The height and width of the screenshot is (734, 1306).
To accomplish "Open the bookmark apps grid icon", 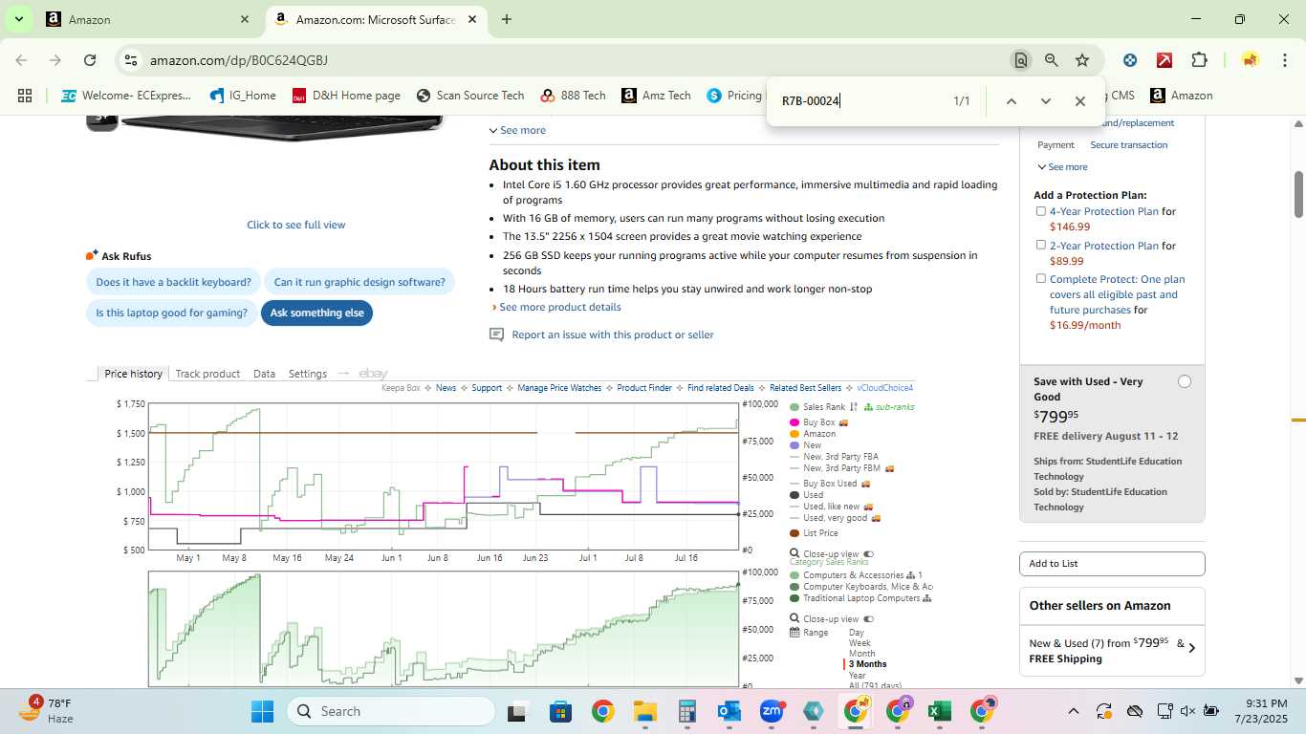I will tap(25, 96).
